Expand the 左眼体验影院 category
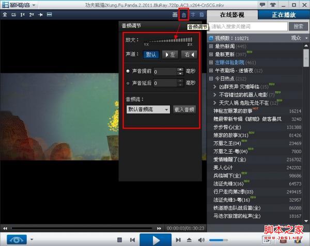The image size is (310, 246). click(x=211, y=62)
